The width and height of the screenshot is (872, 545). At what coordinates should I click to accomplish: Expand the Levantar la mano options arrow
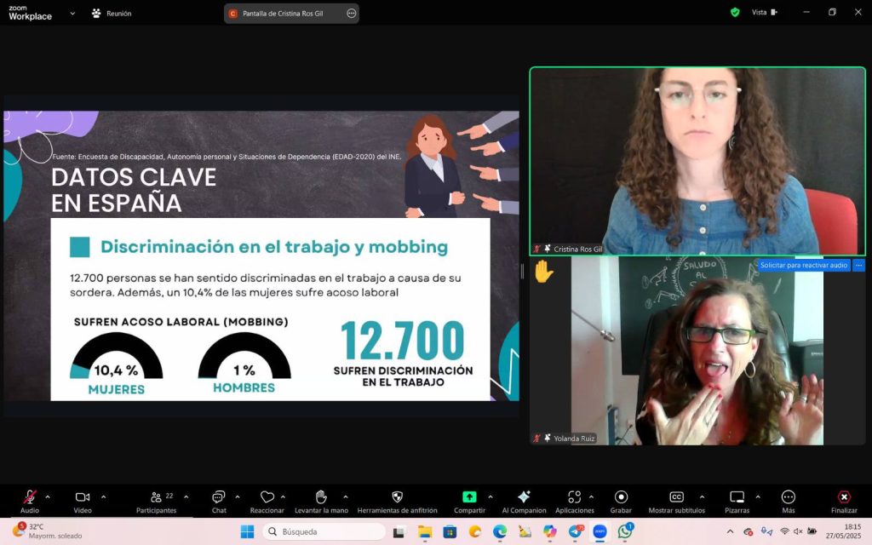[346, 497]
